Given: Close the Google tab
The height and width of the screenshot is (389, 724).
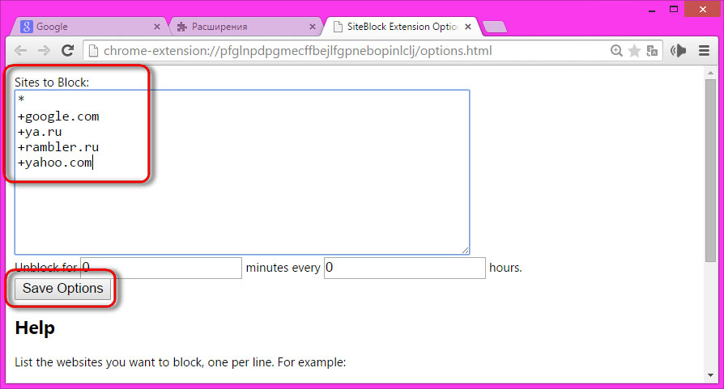Looking at the screenshot, I should click(157, 27).
